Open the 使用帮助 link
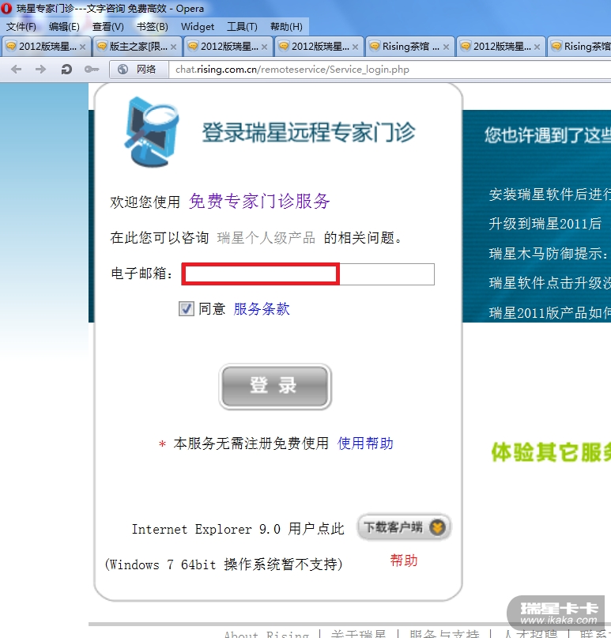The width and height of the screenshot is (611, 638). pos(365,443)
